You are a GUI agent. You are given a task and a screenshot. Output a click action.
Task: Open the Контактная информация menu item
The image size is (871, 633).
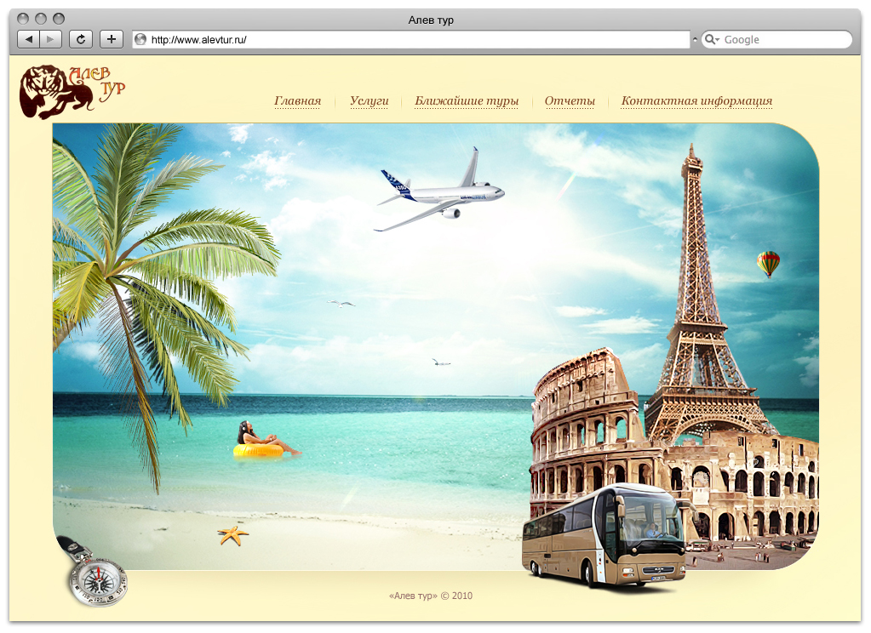(x=696, y=101)
